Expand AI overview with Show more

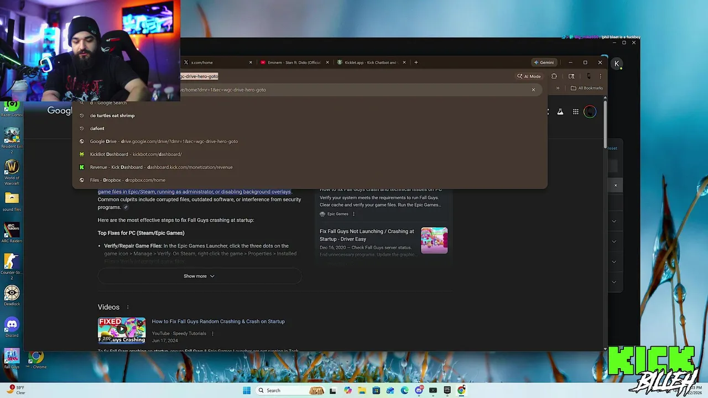point(200,276)
